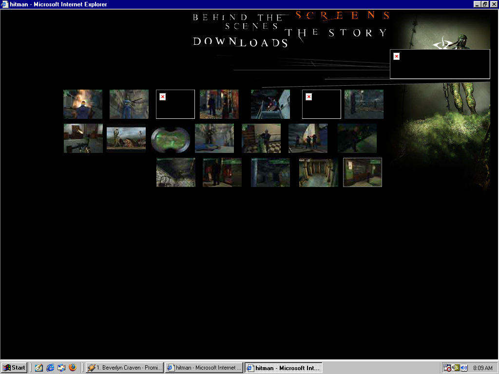This screenshot has width=499, height=374.
Task: Open the binoculars view screenshot thumbnail
Action: 170,138
